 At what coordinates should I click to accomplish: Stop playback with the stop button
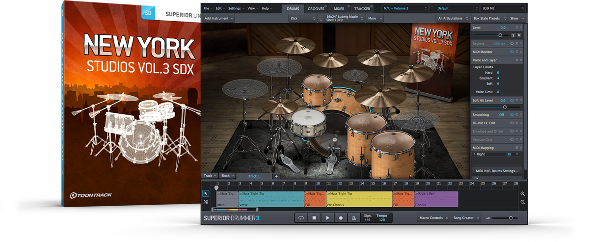point(314,218)
